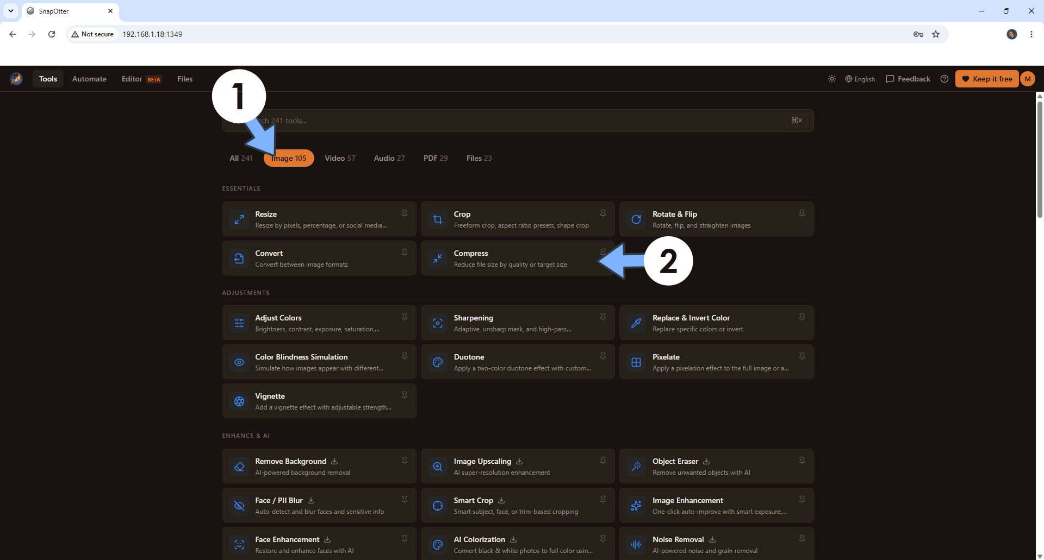Open the help question mark icon
Viewport: 1044px width, 560px height.
pos(944,79)
